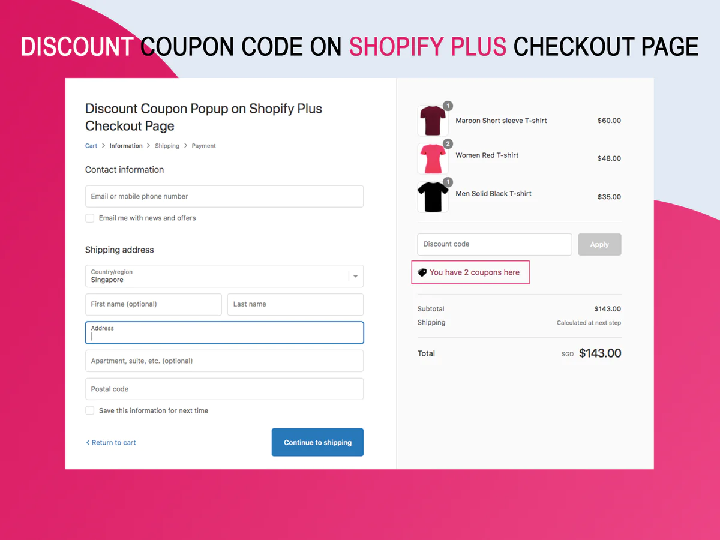Click the red women's T-shirt thumbnail
This screenshot has height=540, width=720.
click(x=432, y=159)
